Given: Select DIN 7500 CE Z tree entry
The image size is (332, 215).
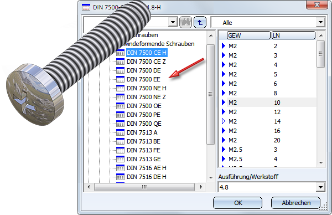Looking at the screenshot, I should [x=146, y=62].
